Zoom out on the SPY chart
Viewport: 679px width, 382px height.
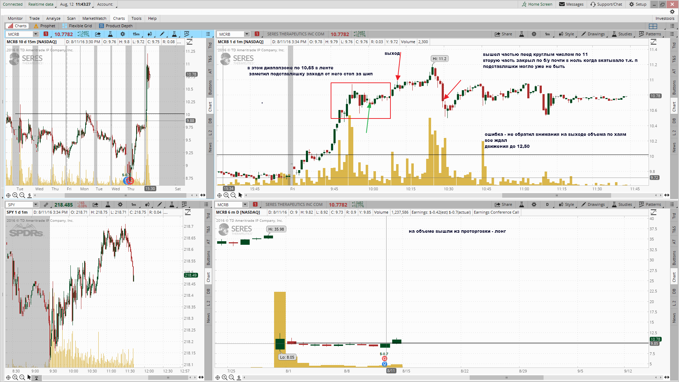click(x=22, y=377)
